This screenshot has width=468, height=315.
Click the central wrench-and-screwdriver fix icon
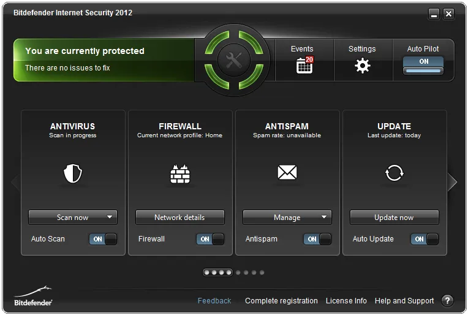[234, 60]
